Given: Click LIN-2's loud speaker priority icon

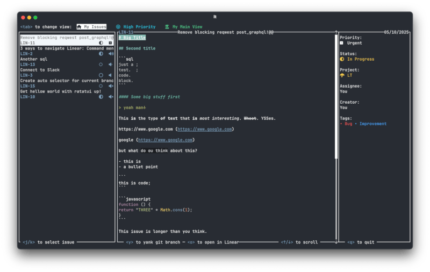Looking at the screenshot, I should click(111, 54).
